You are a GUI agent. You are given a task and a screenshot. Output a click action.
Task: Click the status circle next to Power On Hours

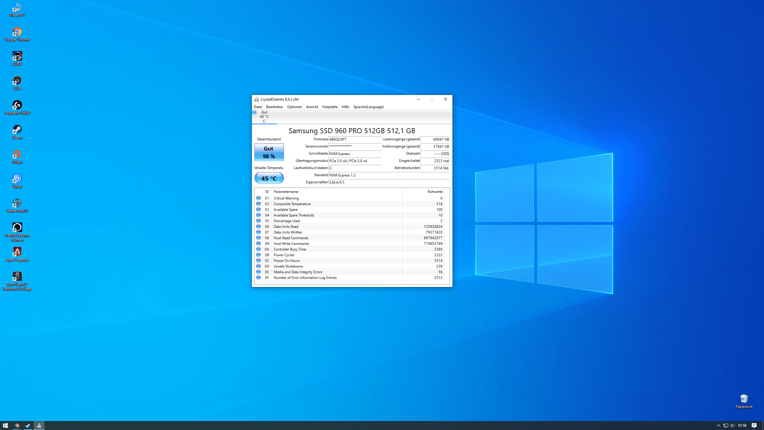point(258,260)
